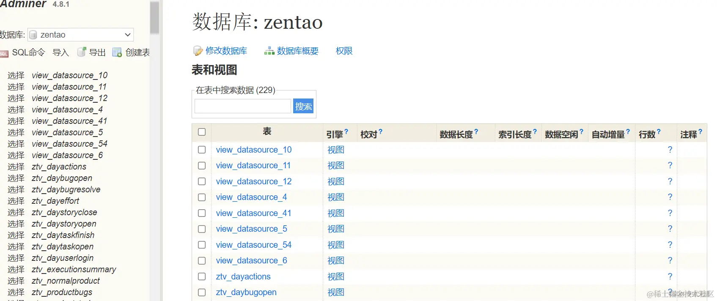Open help mark next to 校对 header
Viewport: 717px width, 301px height.
380,132
